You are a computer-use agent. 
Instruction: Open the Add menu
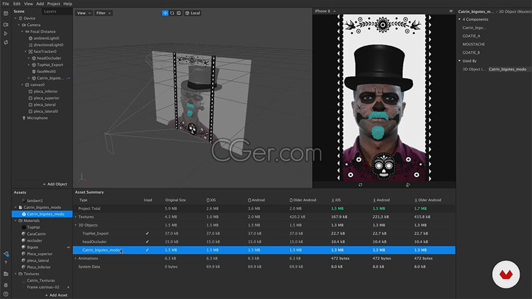coord(40,4)
